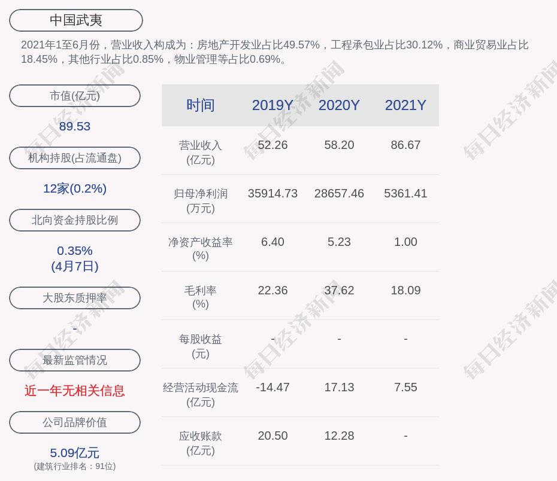Select net profit 5361.41

click(405, 193)
